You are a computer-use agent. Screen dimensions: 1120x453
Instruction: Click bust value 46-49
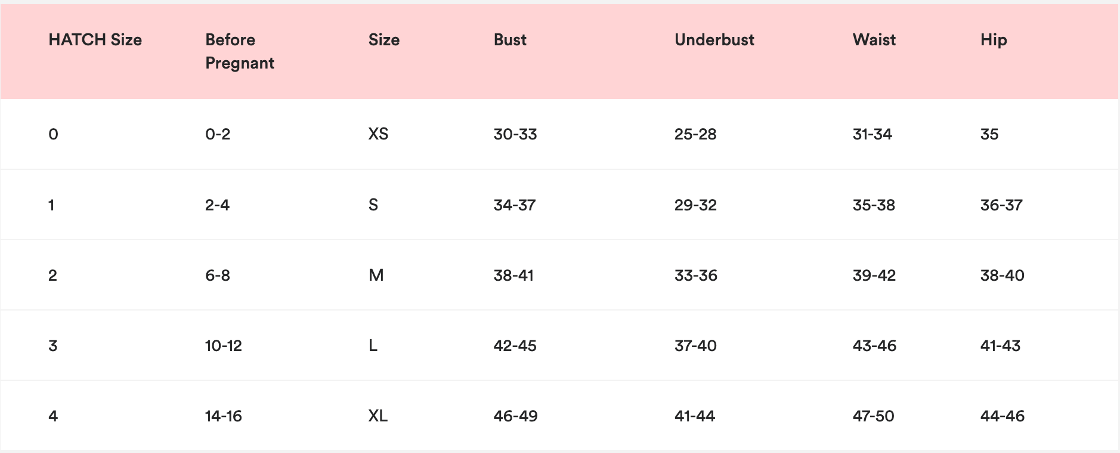[515, 415]
